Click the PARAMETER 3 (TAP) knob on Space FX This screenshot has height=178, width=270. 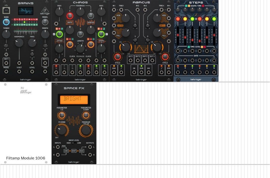[x=86, y=115]
